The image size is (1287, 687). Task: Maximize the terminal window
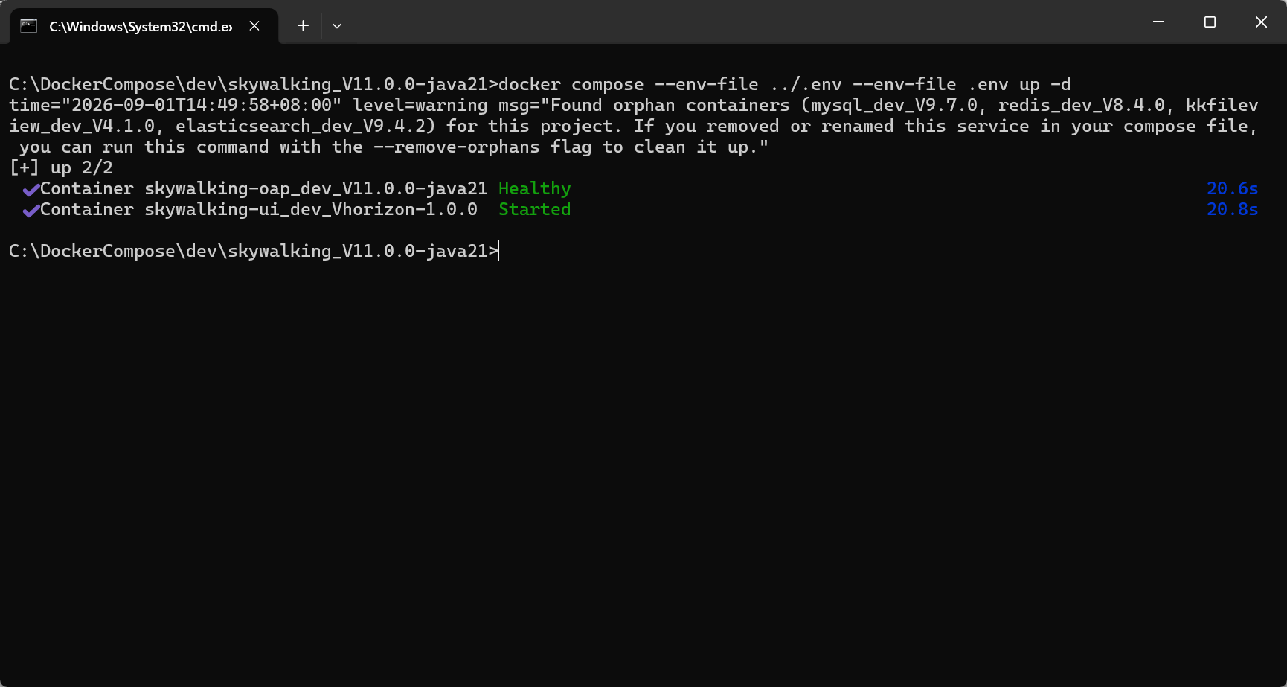click(1210, 22)
